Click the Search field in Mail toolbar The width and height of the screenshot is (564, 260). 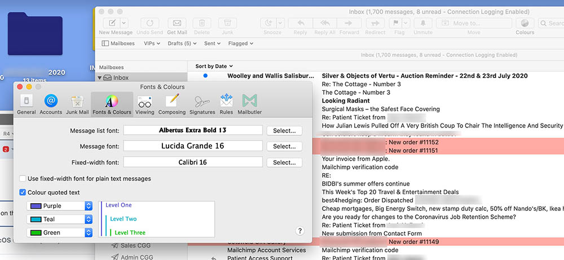pyautogui.click(x=551, y=23)
